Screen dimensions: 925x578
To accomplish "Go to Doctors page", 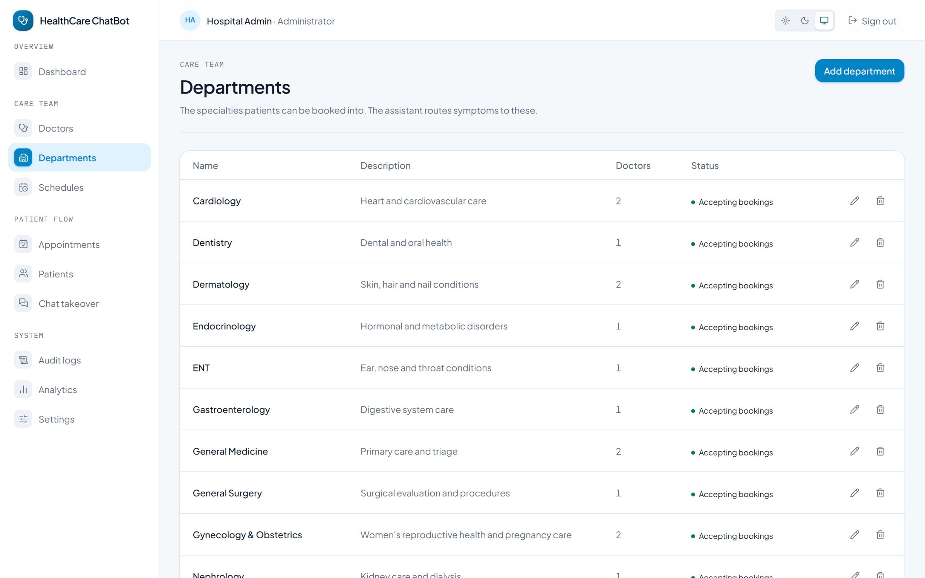I will (x=79, y=128).
